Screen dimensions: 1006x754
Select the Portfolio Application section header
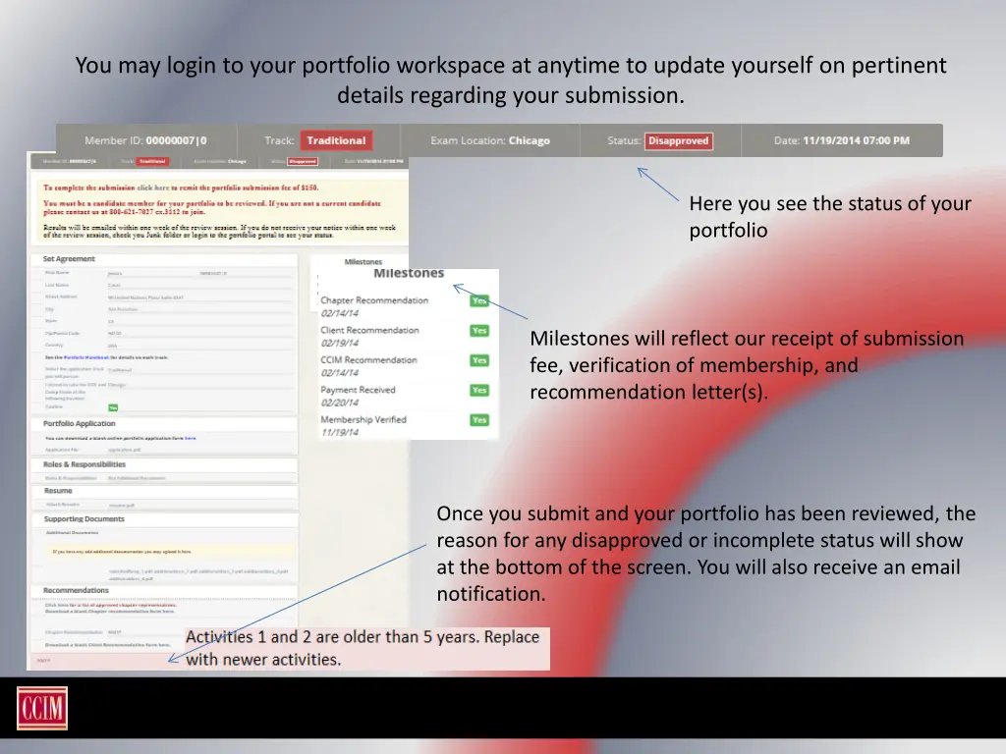coord(79,424)
